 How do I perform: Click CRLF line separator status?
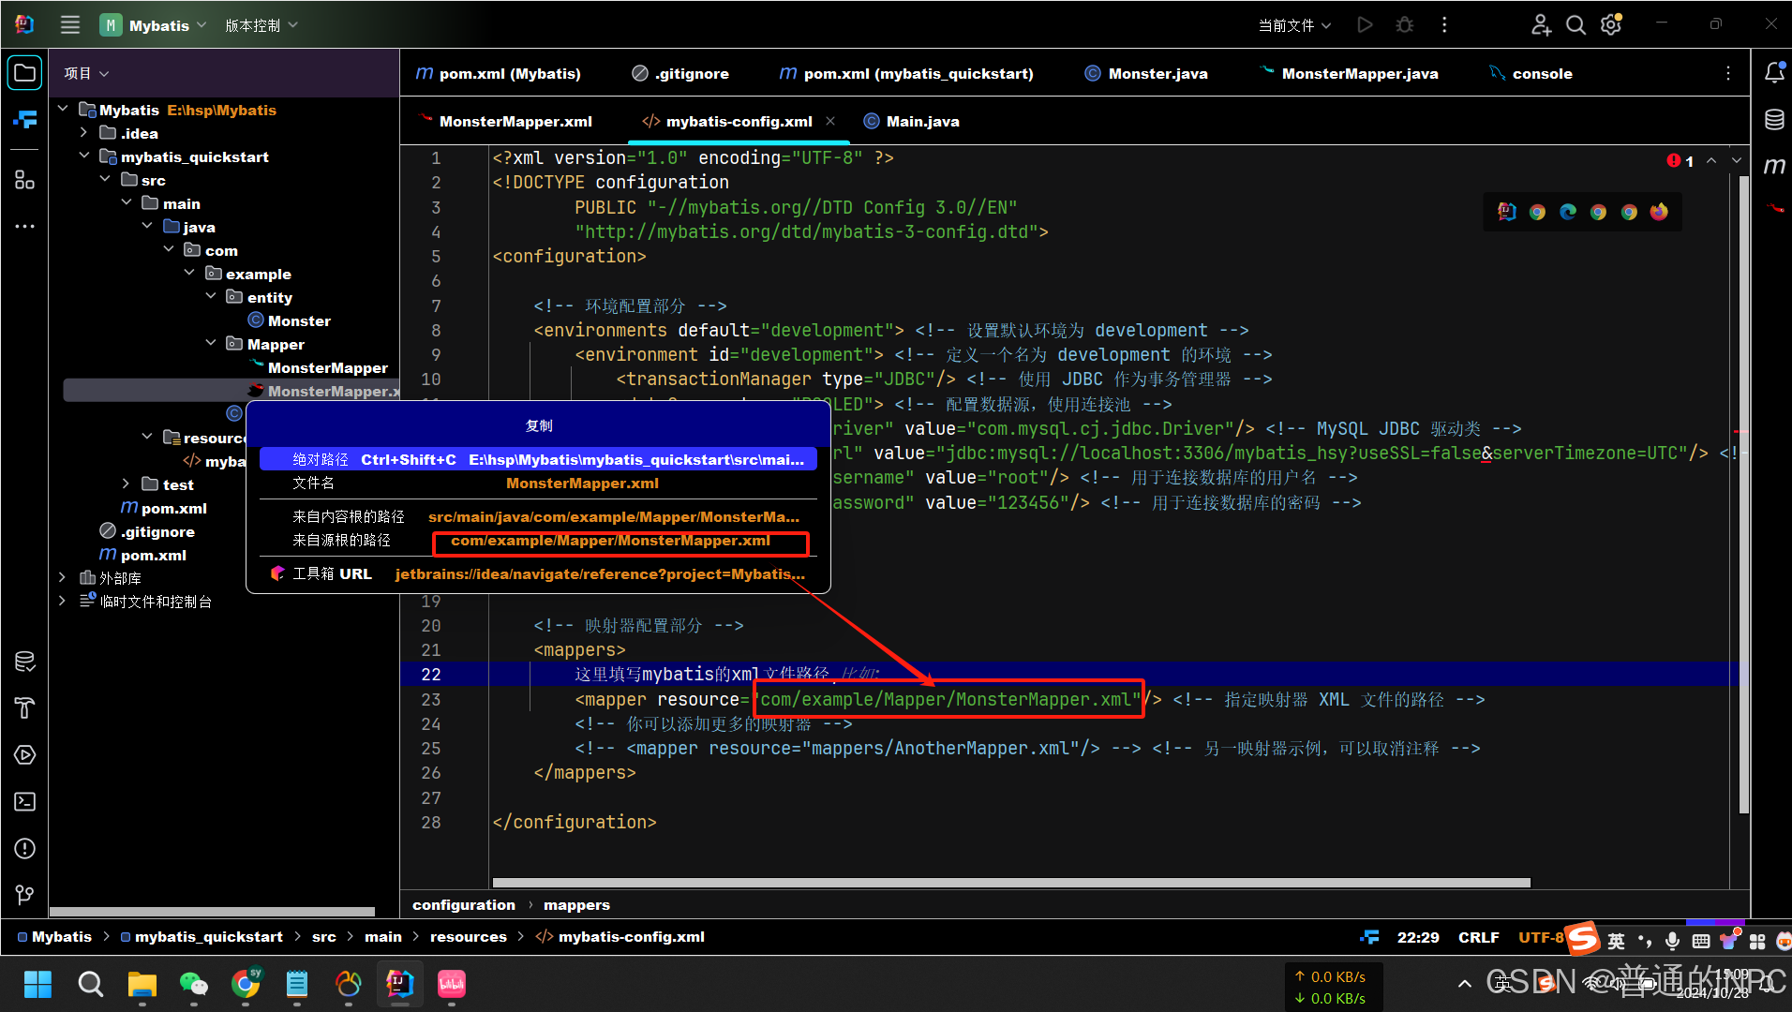1478,937
